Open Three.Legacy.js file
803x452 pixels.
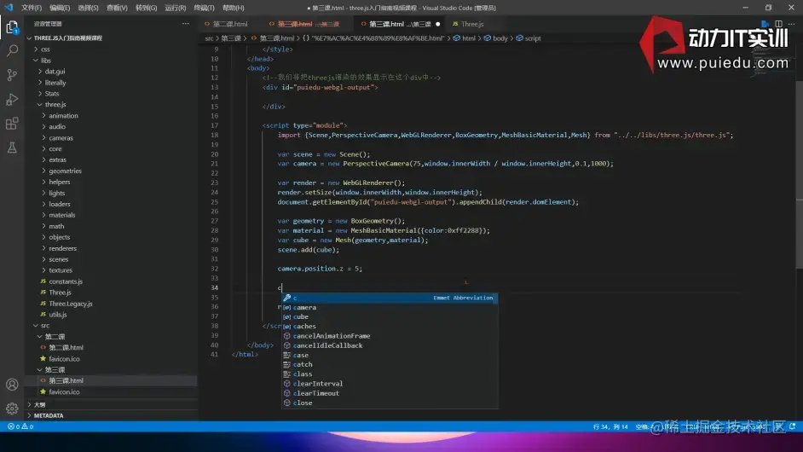coord(71,304)
